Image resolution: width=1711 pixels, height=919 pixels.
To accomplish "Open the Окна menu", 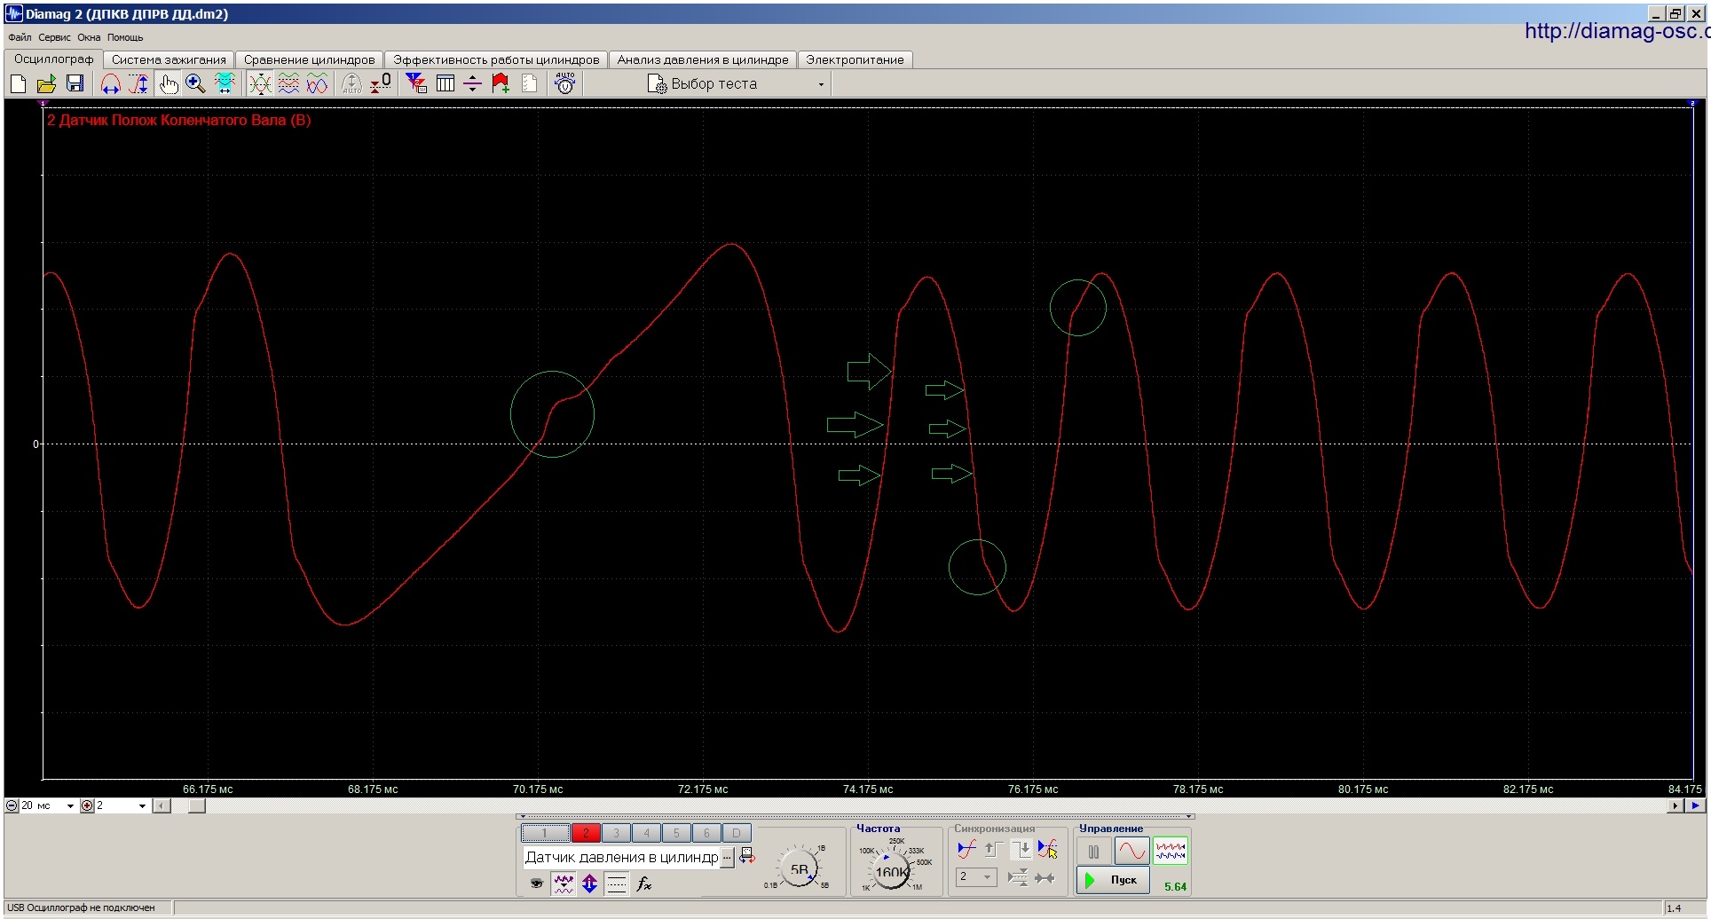I will [89, 37].
